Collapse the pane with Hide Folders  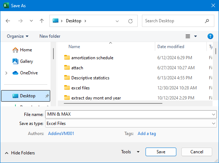click(20, 153)
